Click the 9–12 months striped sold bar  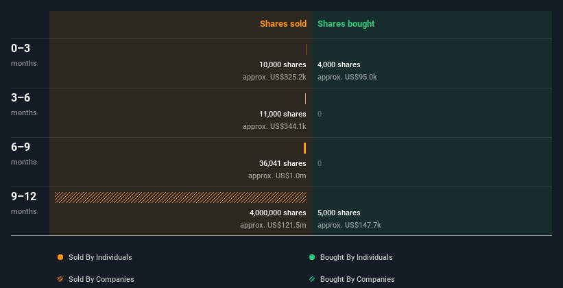(180, 197)
